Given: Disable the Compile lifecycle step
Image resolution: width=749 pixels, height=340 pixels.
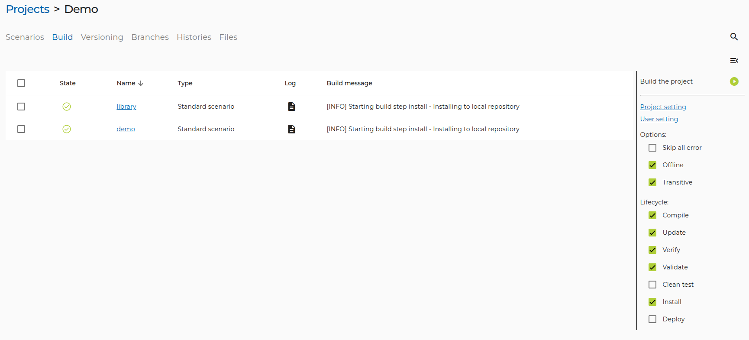Looking at the screenshot, I should tap(652, 215).
